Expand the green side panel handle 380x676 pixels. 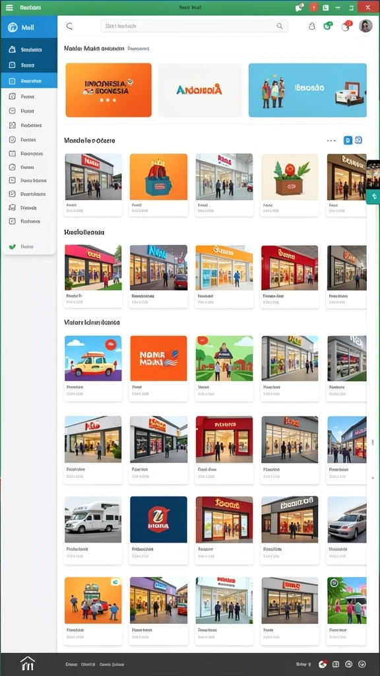tap(373, 196)
